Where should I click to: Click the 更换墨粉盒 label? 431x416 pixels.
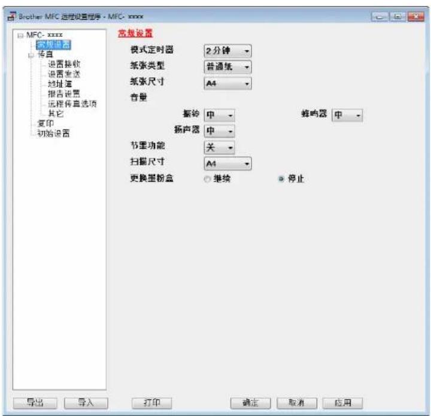coord(151,178)
